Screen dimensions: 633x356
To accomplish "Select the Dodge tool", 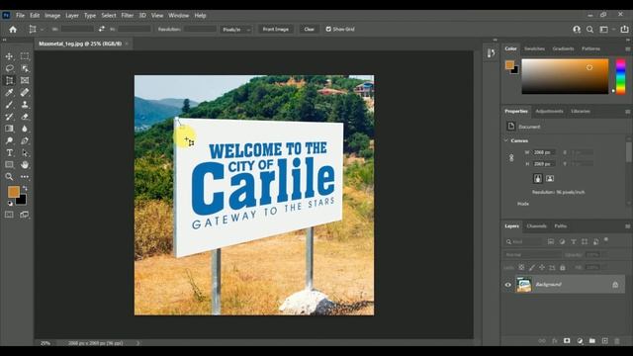I will [9, 140].
